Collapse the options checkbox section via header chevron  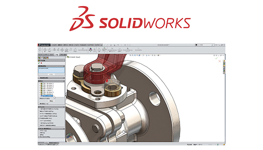pos(64,107)
